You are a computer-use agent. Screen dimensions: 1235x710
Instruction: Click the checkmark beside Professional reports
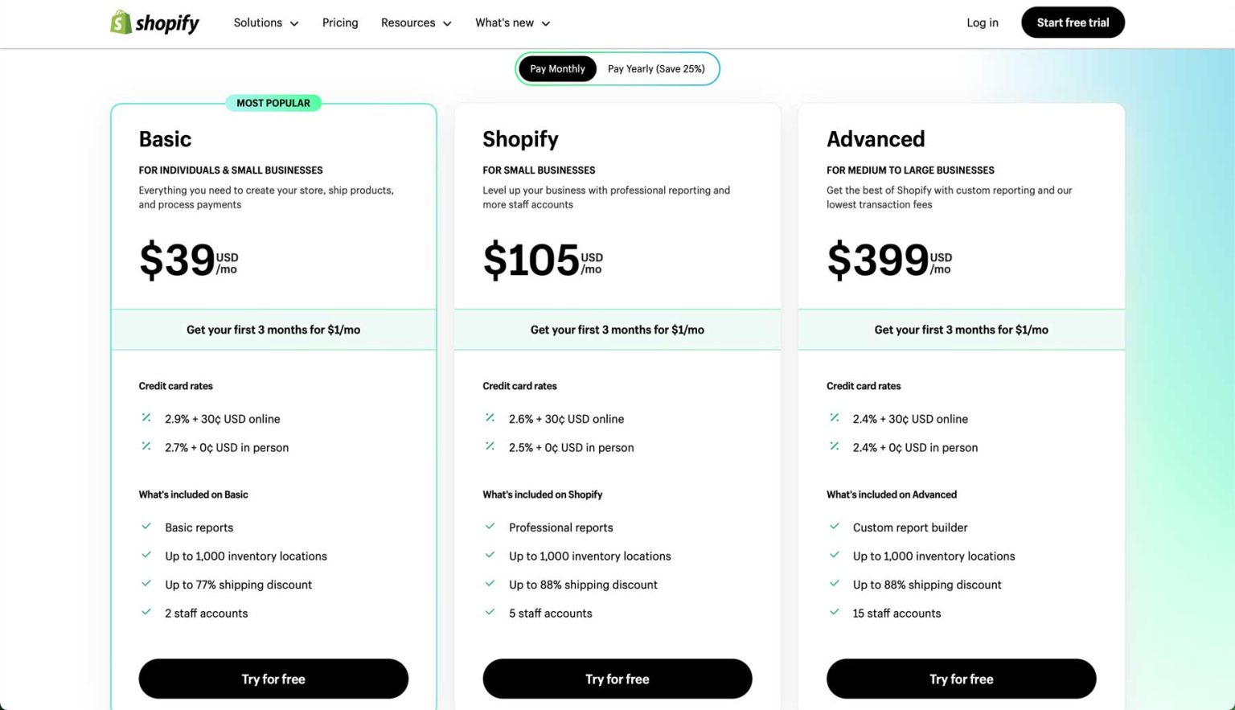click(x=490, y=526)
